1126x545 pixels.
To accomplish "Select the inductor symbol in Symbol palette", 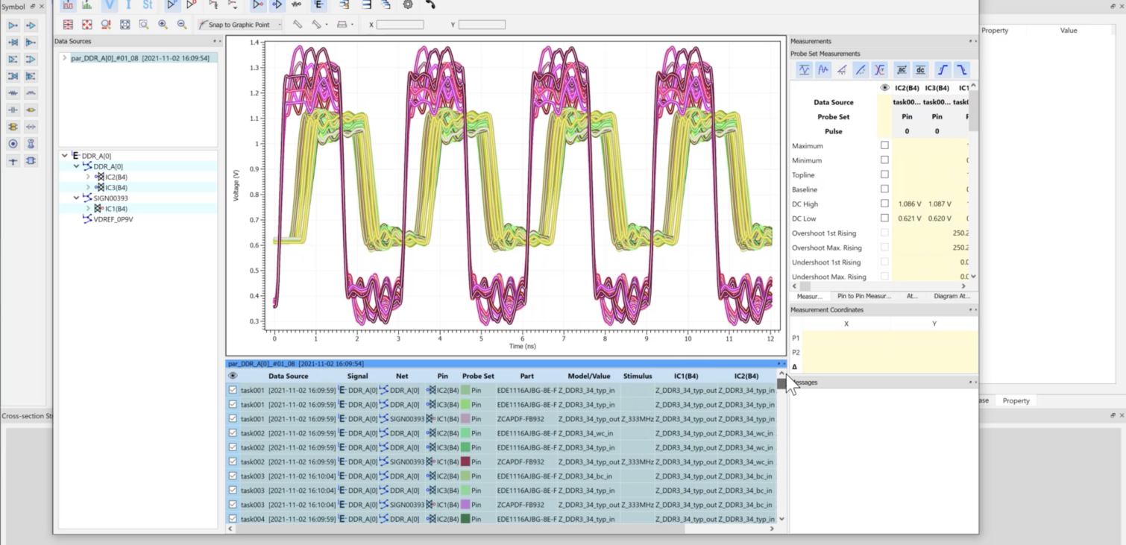I will click(31, 93).
